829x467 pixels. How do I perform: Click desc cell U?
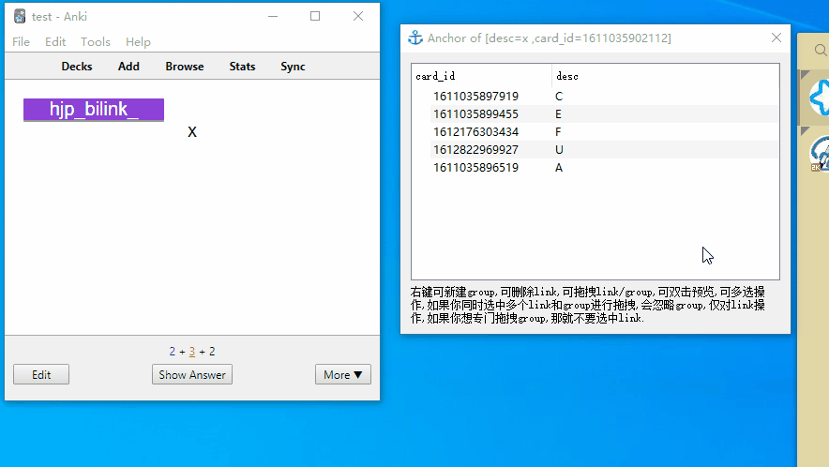[x=559, y=150]
